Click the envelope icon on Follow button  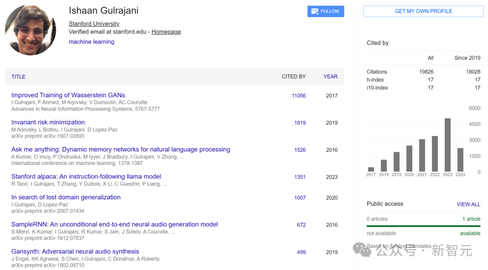pos(315,11)
